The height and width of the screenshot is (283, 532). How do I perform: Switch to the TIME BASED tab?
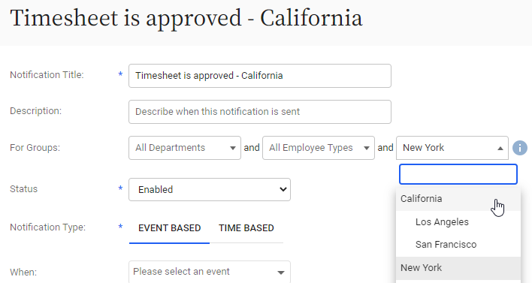[246, 228]
